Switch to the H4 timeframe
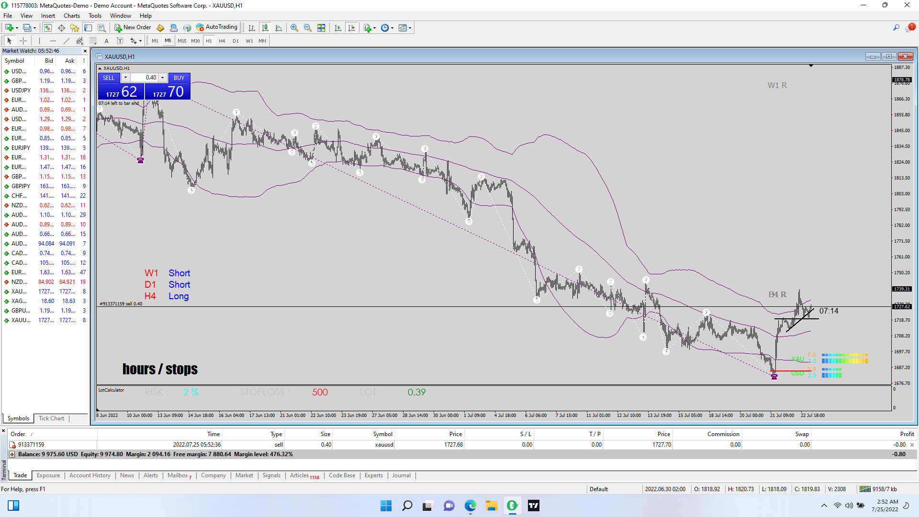Viewport: 919px width, 517px height. [x=222, y=41]
